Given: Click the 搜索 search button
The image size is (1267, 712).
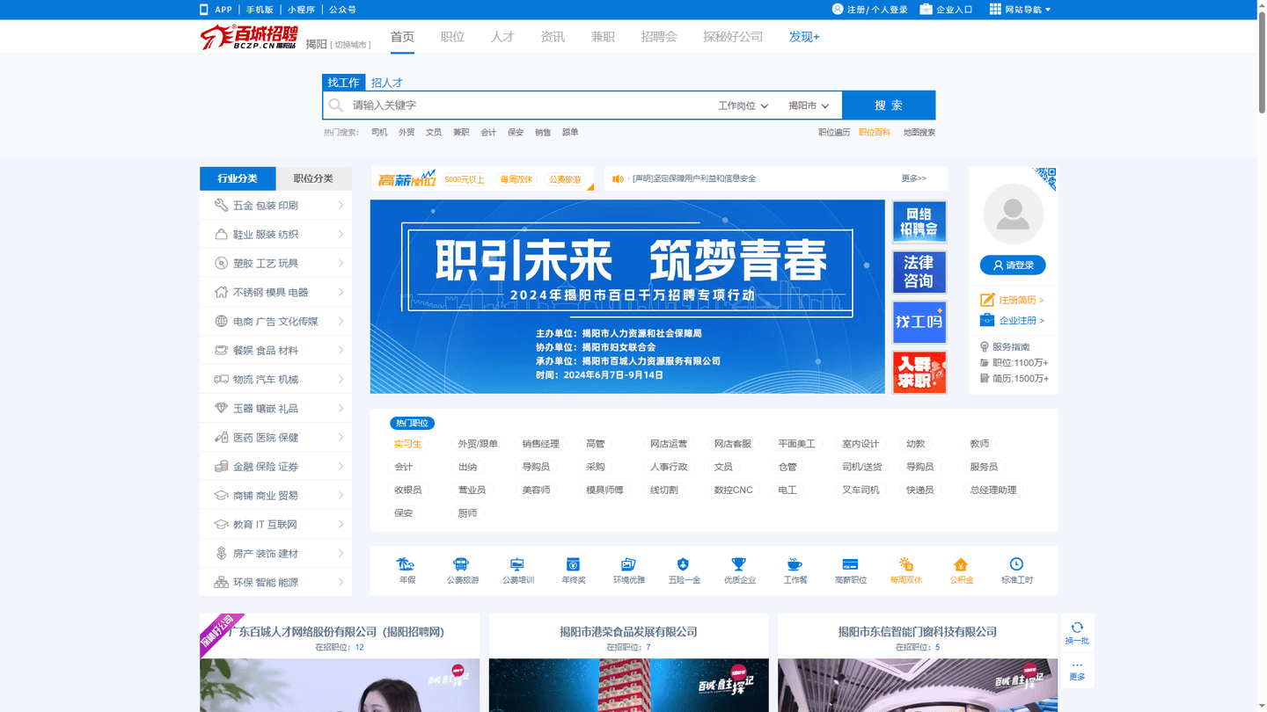Looking at the screenshot, I should 889,105.
